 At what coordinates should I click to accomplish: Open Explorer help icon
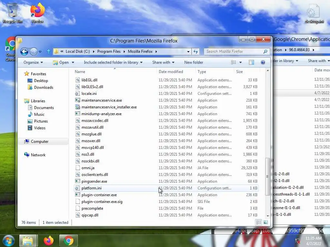point(263,62)
